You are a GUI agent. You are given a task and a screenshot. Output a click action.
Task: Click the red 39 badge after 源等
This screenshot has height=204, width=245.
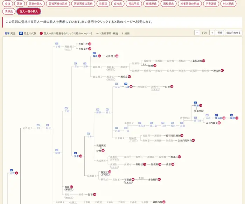[94, 195]
